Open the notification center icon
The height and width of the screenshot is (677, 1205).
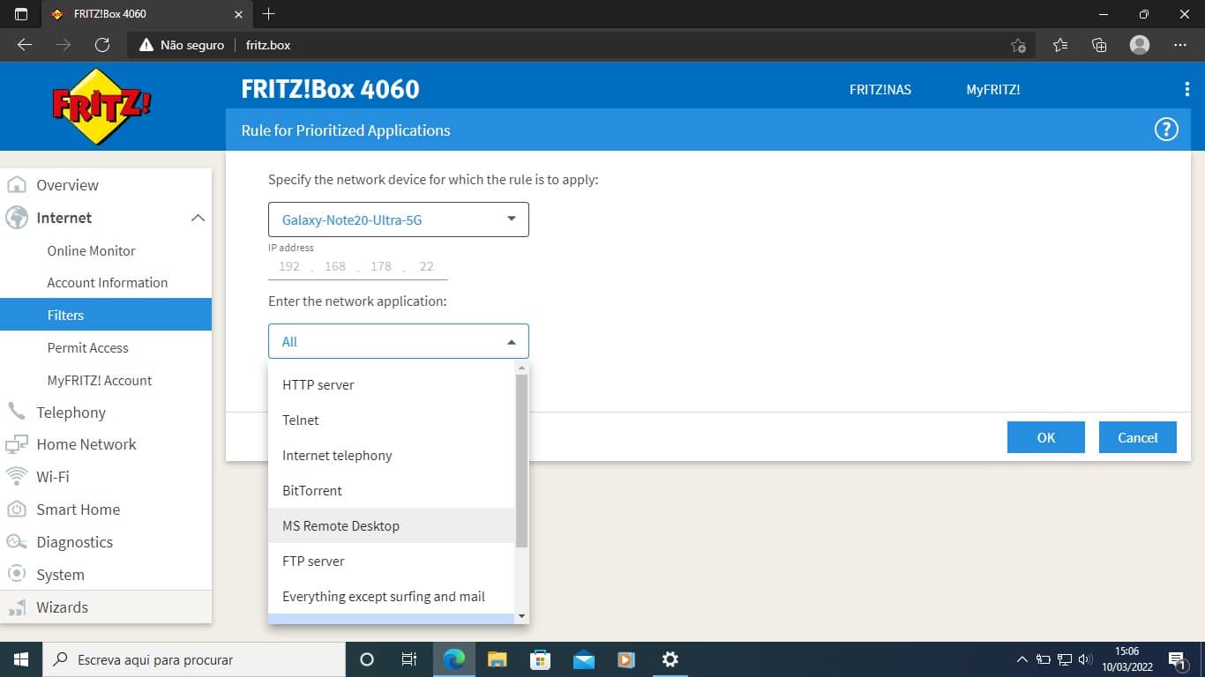tap(1177, 659)
